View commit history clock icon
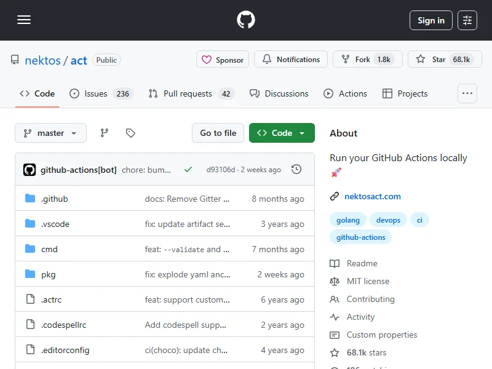This screenshot has width=492, height=369. (x=296, y=169)
